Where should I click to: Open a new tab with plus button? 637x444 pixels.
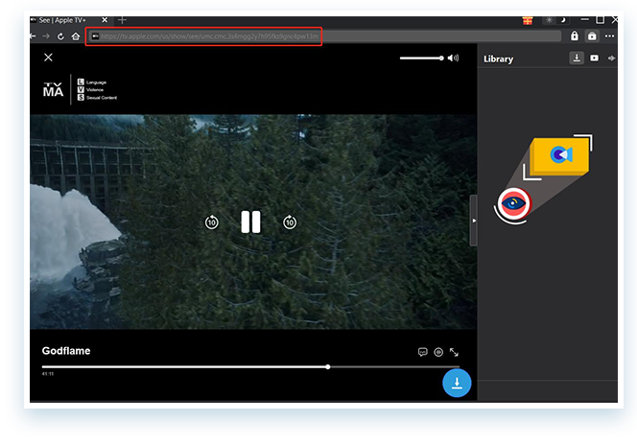point(122,20)
